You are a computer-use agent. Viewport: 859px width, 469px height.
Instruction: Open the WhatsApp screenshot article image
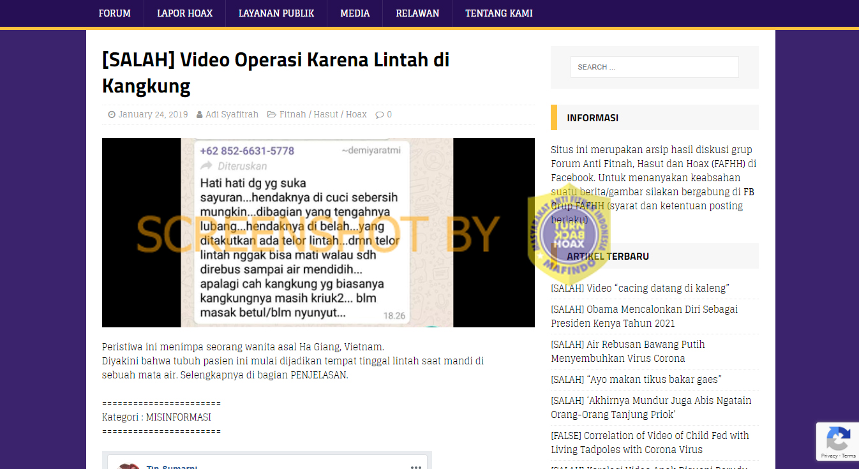tap(318, 232)
